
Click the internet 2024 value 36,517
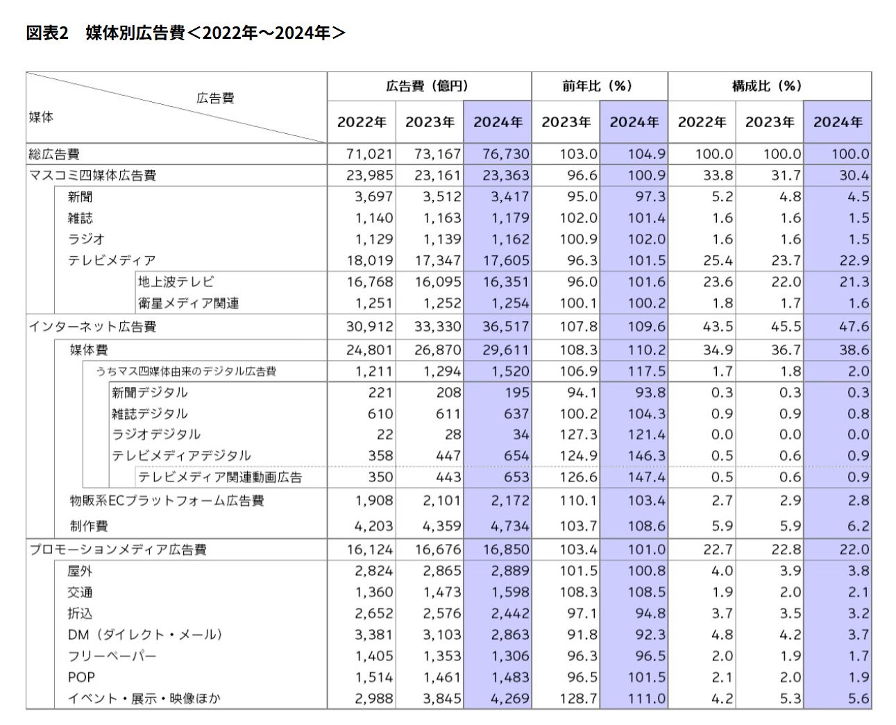pos(506,327)
